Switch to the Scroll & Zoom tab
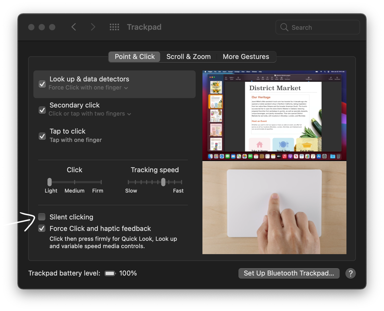 coord(188,57)
